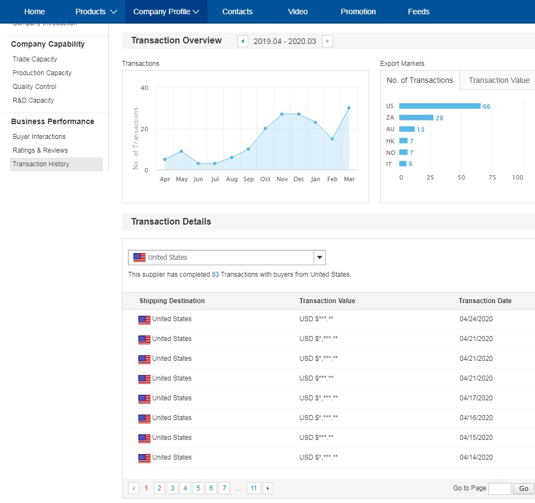Jump to page 11 of transactions
This screenshot has width=535, height=503.
(253, 488)
